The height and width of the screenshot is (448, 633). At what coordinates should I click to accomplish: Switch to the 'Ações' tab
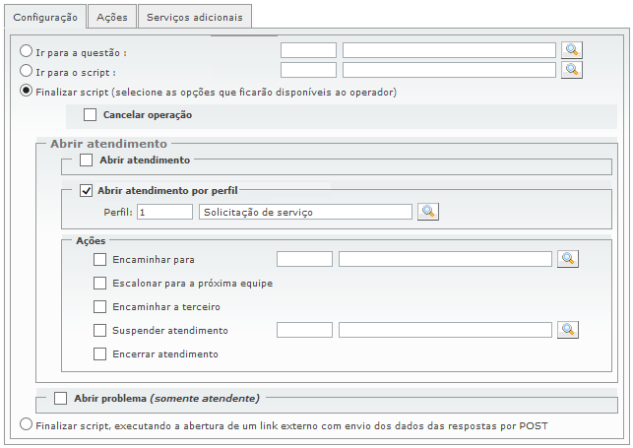[x=111, y=16]
